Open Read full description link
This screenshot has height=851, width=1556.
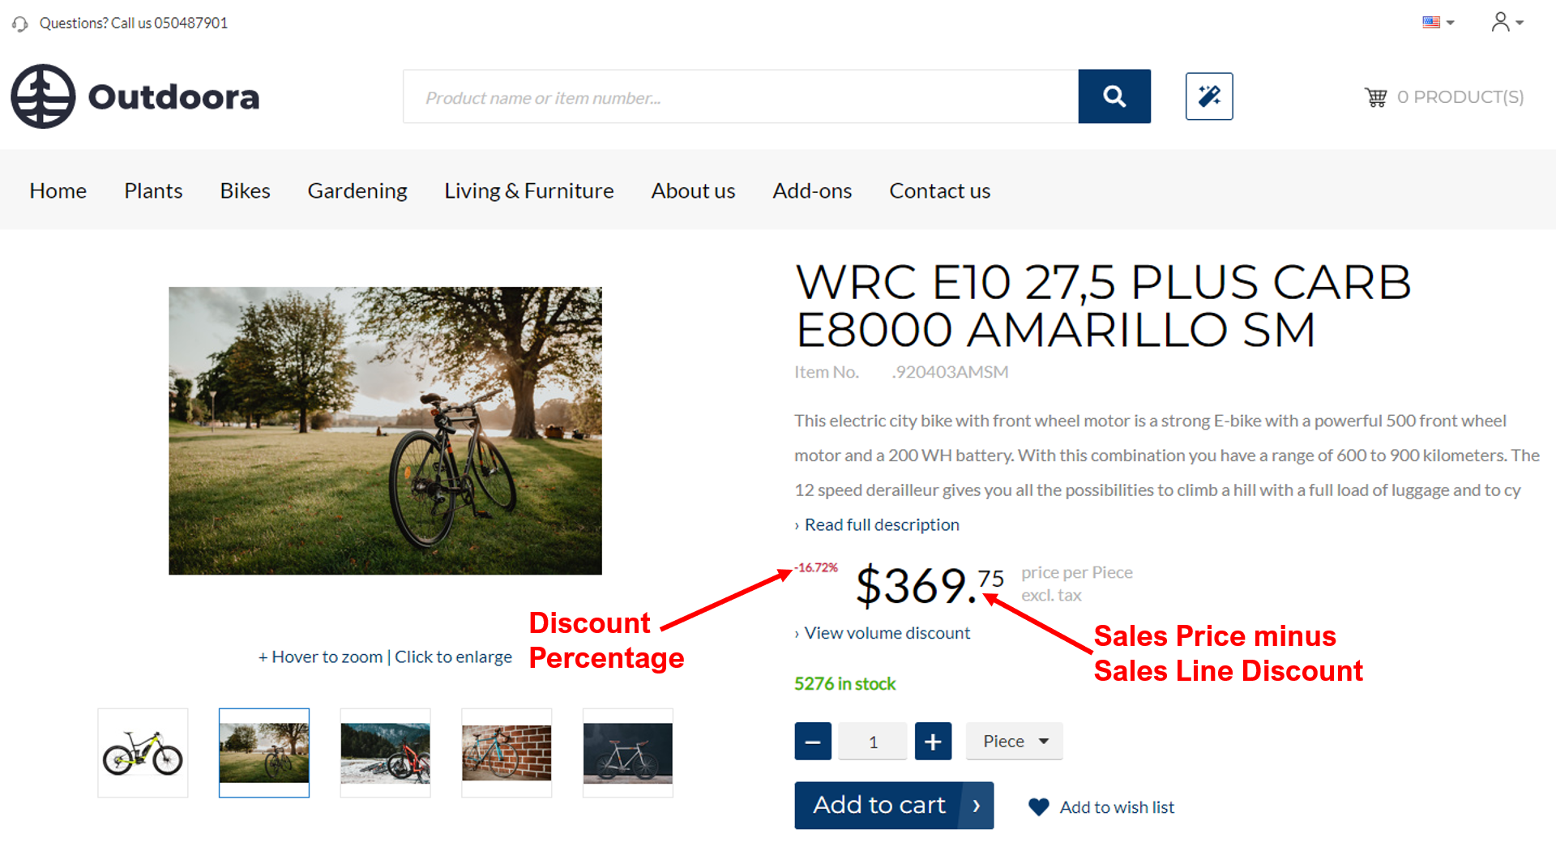click(x=882, y=524)
